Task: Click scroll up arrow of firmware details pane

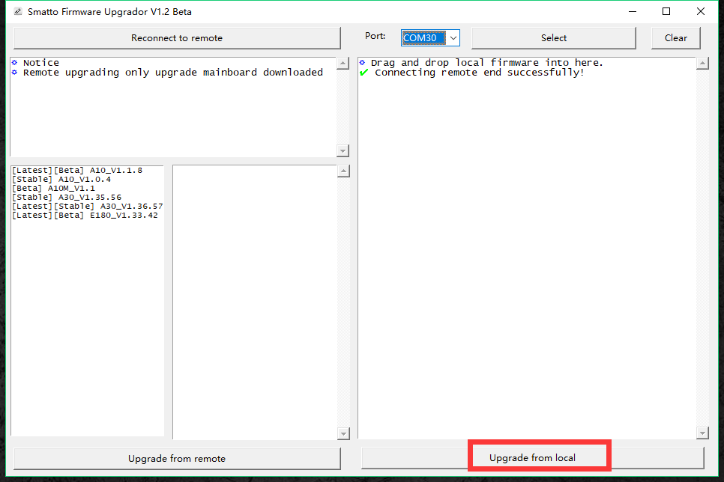Action: tap(343, 171)
